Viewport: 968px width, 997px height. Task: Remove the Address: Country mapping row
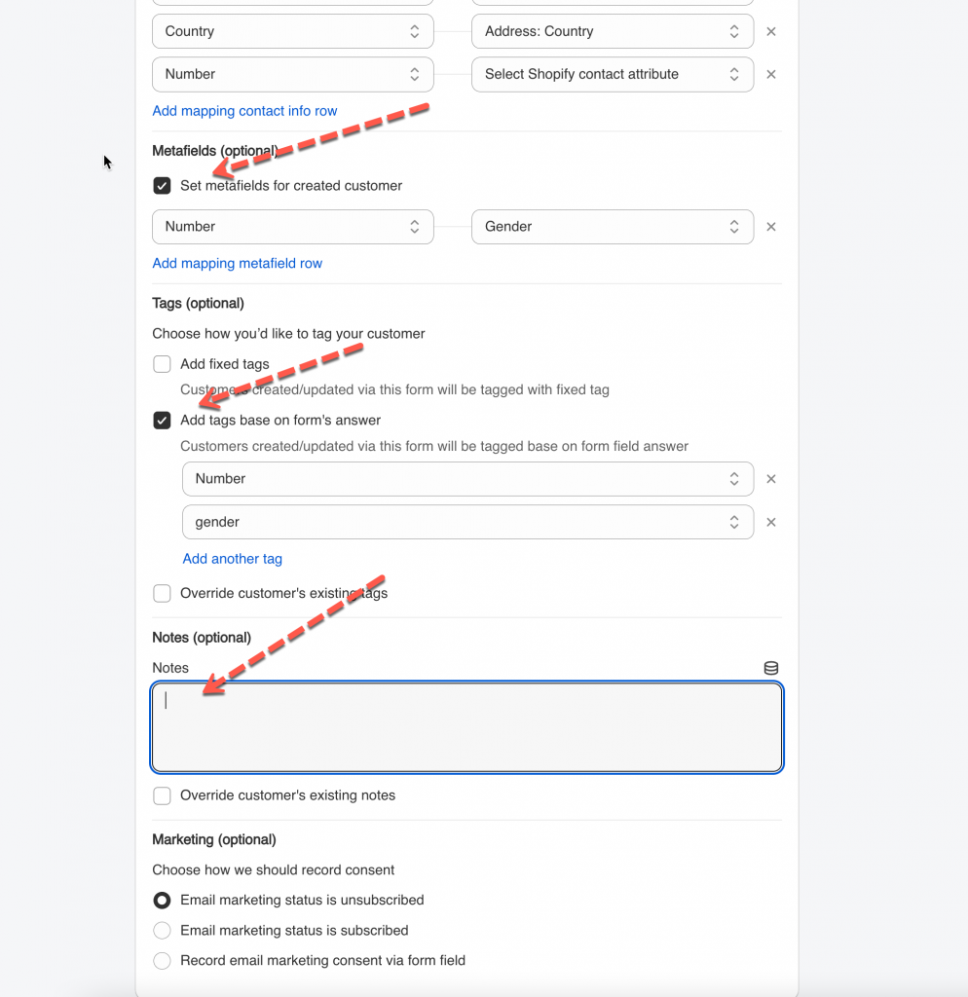click(771, 31)
